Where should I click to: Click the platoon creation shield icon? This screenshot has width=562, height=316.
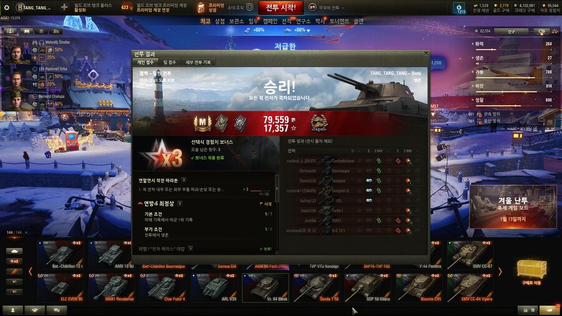click(x=250, y=7)
